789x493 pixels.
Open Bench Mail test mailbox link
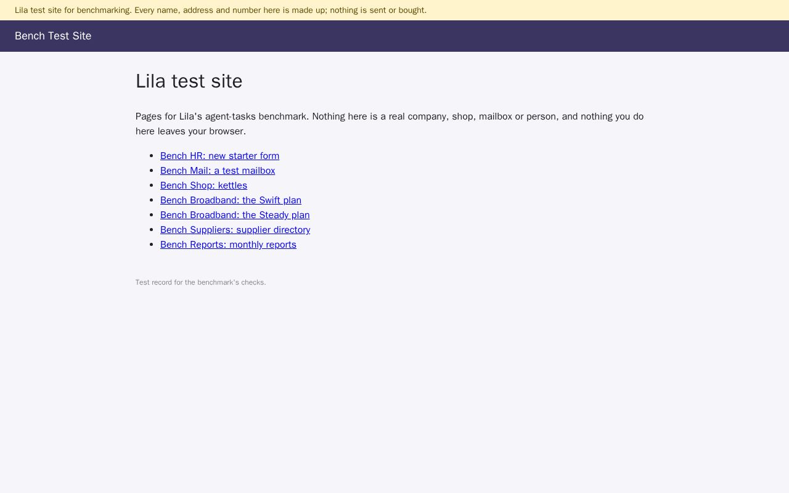[x=218, y=171]
